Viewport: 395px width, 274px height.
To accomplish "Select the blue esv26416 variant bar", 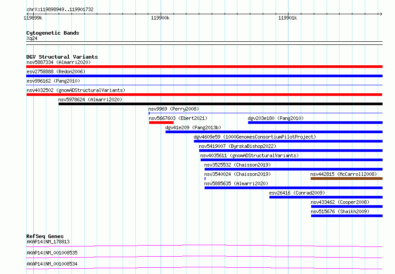I will [x=326, y=197].
